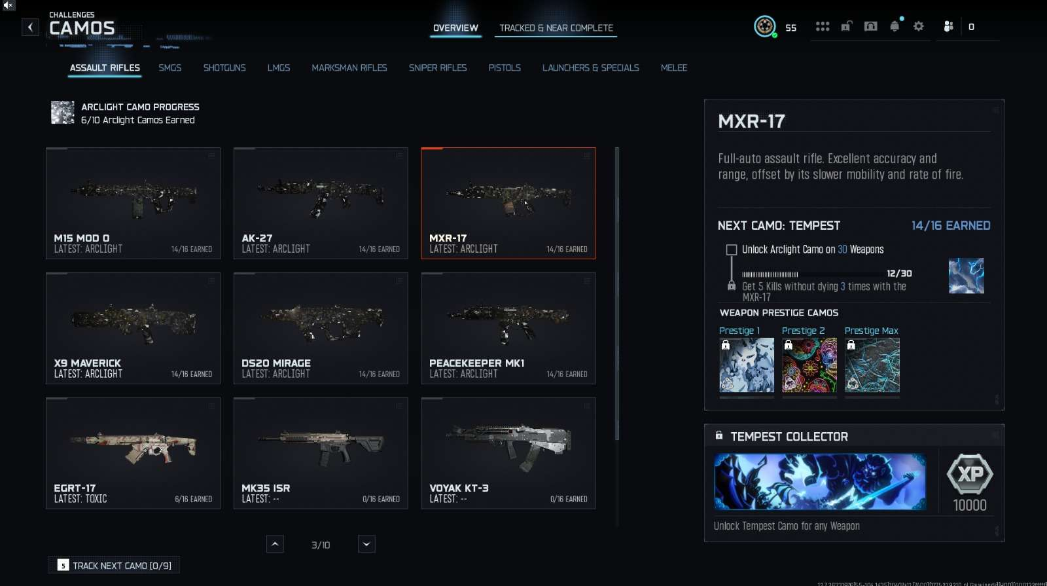Click the 10000 XP reward value
Screen dimensions: 1047x586
(970, 505)
